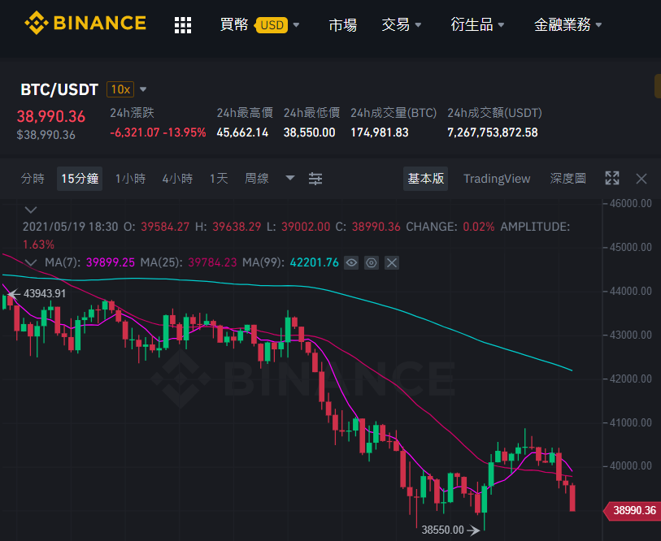The height and width of the screenshot is (541, 661).
Task: Collapse the OHLC info chevron
Action: click(x=31, y=210)
